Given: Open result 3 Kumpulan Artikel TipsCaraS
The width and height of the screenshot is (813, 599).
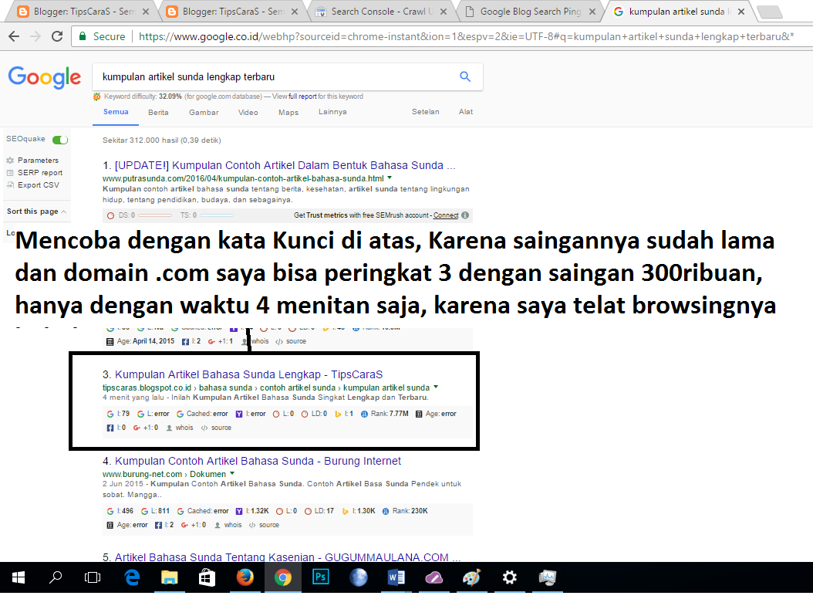Looking at the screenshot, I should (248, 375).
